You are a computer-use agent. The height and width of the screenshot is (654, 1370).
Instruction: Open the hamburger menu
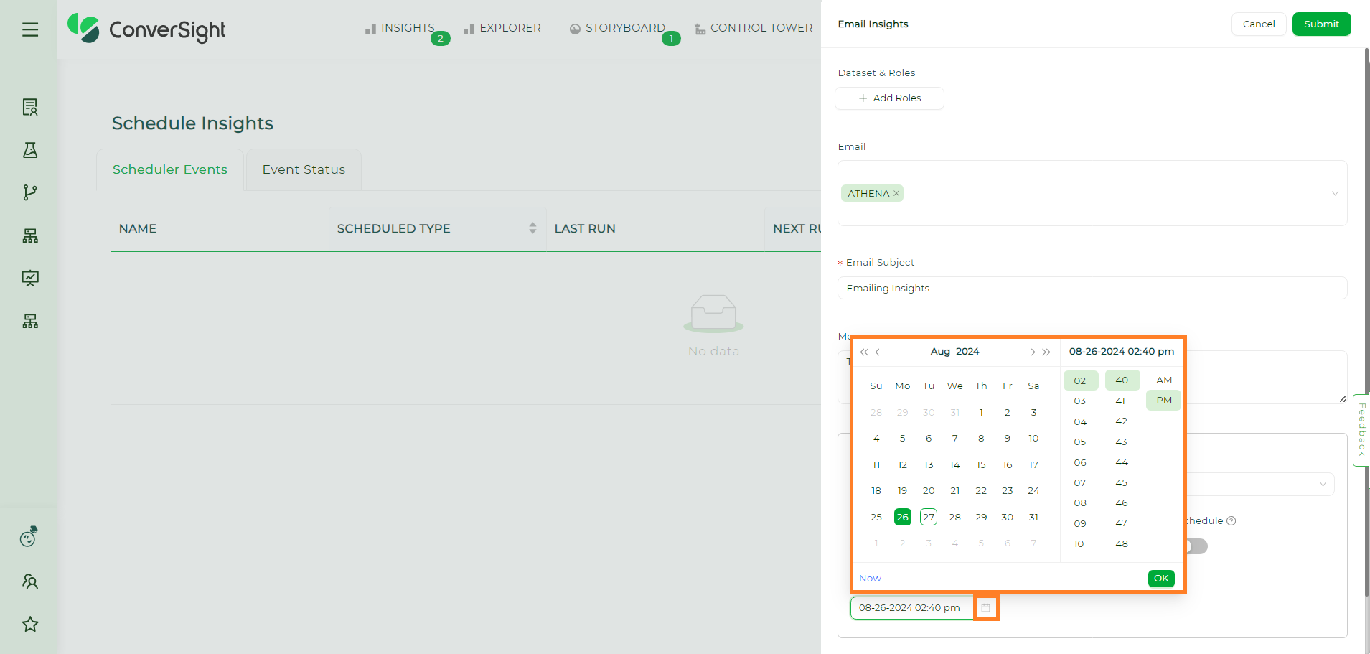tap(30, 29)
